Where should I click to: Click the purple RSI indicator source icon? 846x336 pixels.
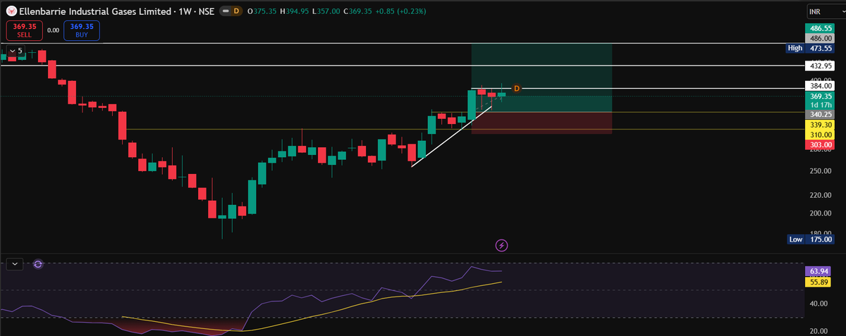coord(38,264)
